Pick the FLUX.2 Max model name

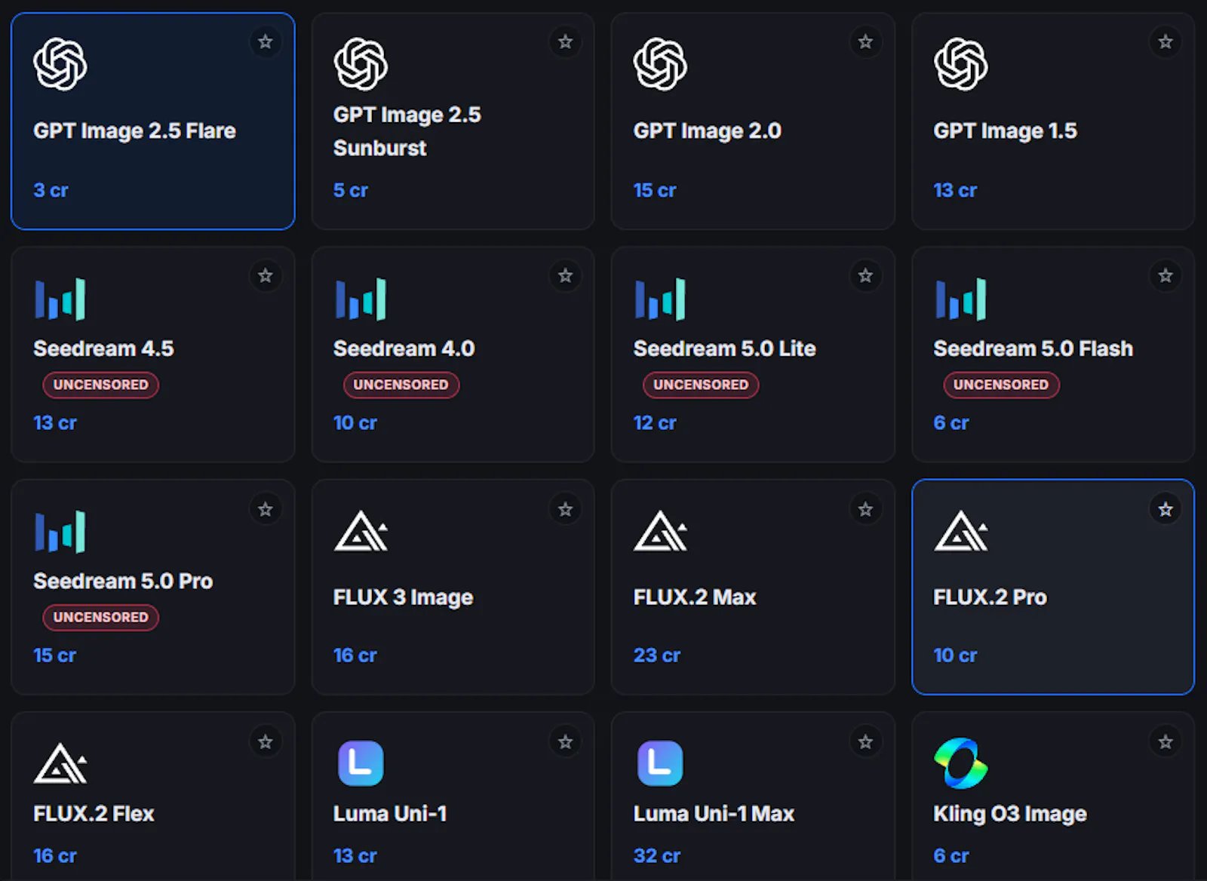694,597
